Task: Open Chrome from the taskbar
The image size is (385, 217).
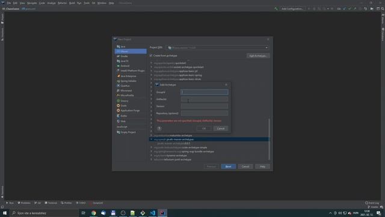Action: click(94, 213)
